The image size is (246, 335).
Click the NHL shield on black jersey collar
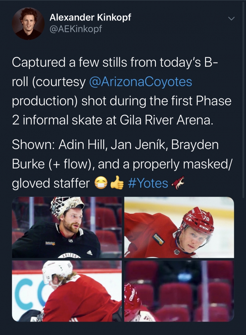(x=71, y=241)
